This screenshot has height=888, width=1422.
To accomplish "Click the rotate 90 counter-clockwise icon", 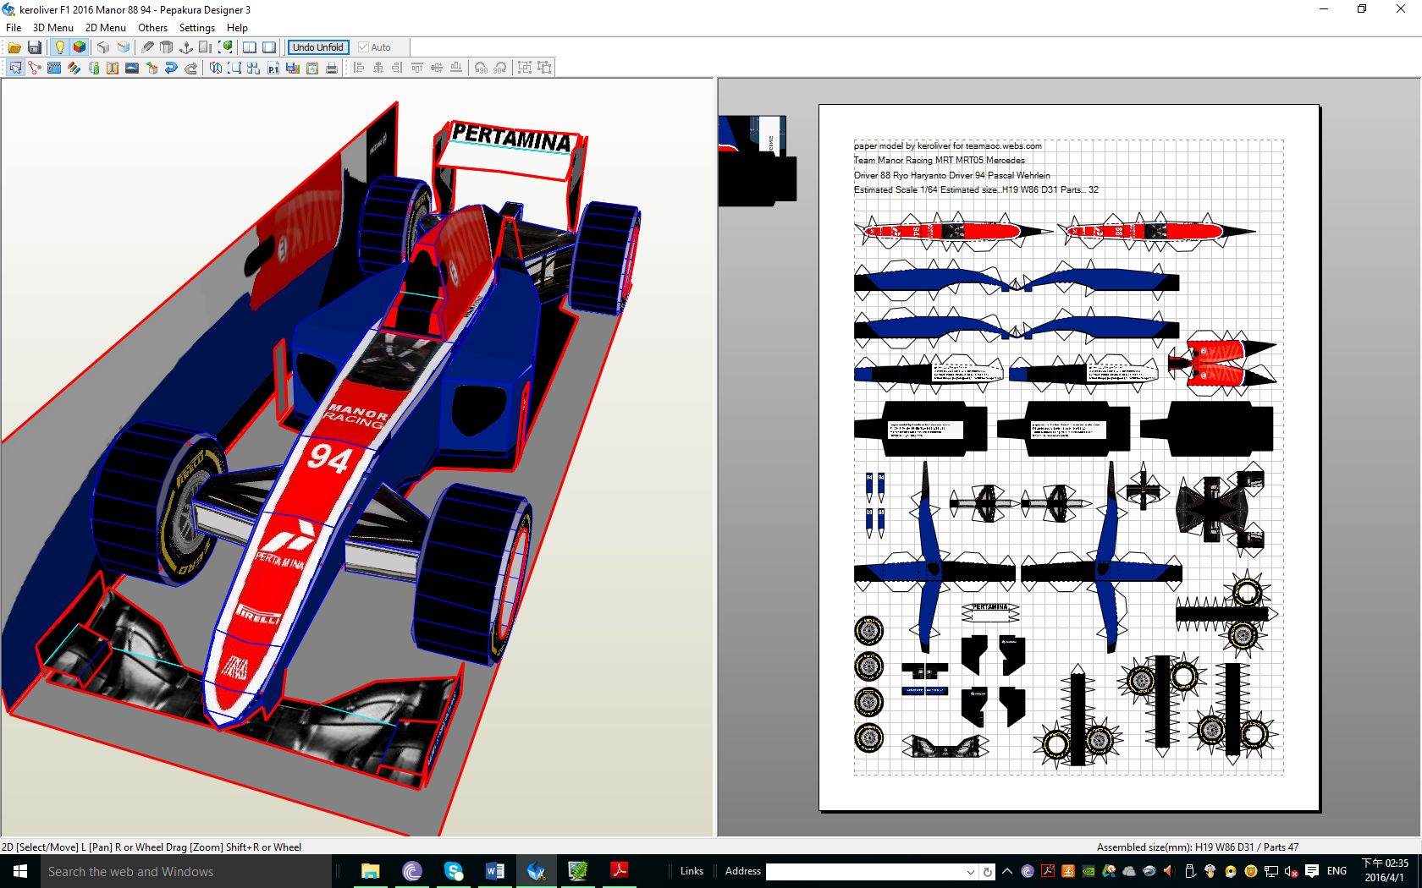I will (x=481, y=68).
